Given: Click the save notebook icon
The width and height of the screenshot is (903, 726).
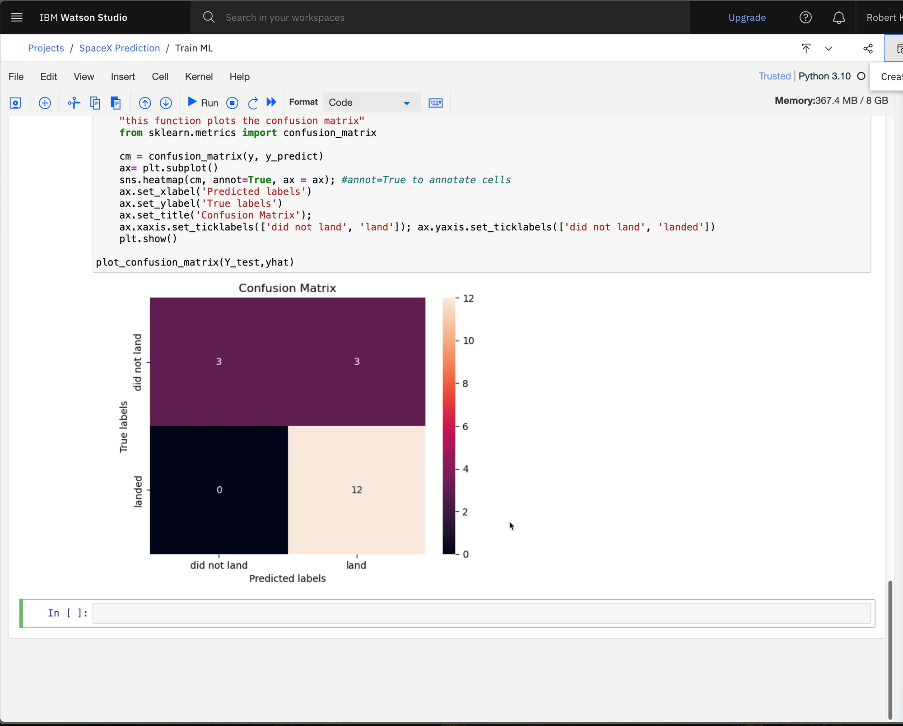Looking at the screenshot, I should pyautogui.click(x=15, y=103).
